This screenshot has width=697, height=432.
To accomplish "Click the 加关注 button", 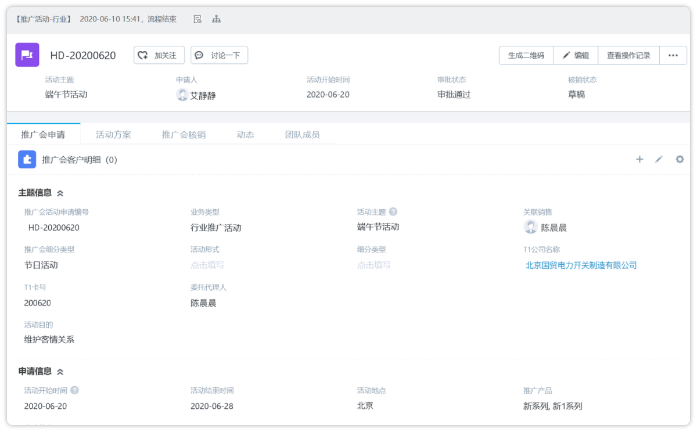I will click(x=159, y=56).
